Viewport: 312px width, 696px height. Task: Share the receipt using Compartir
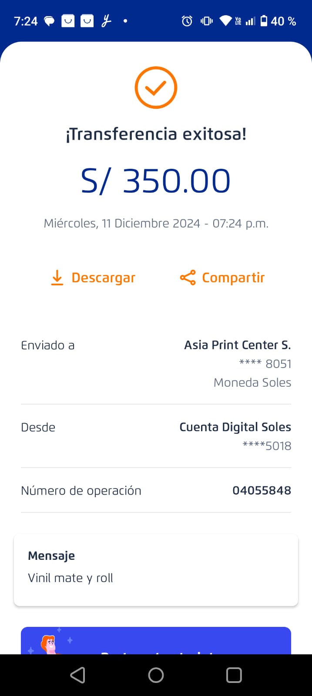pos(233,278)
